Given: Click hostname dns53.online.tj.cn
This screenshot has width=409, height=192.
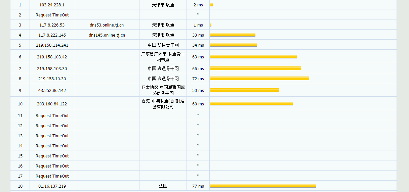Looking at the screenshot, I should tap(107, 25).
